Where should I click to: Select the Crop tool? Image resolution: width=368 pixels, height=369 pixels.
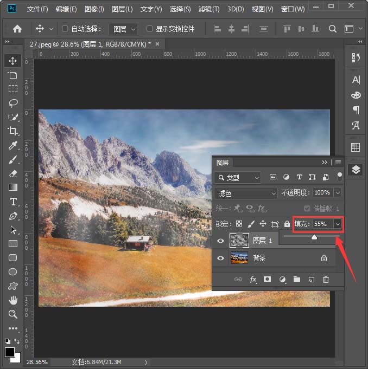[x=12, y=131]
